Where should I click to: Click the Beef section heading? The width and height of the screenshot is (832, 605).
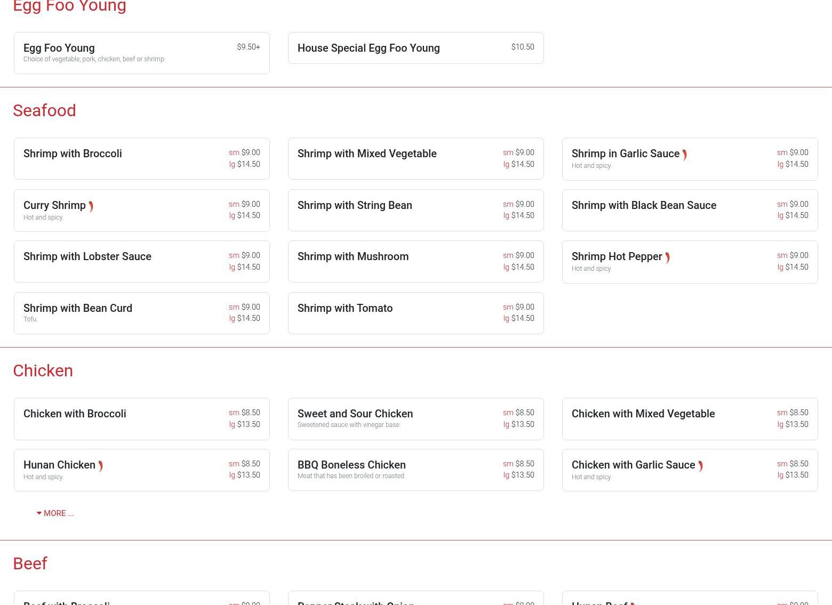click(30, 563)
